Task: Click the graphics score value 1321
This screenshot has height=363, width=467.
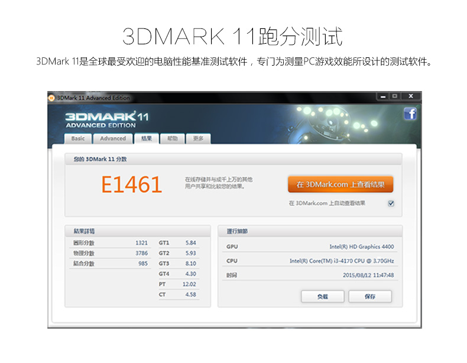Action: [x=141, y=243]
